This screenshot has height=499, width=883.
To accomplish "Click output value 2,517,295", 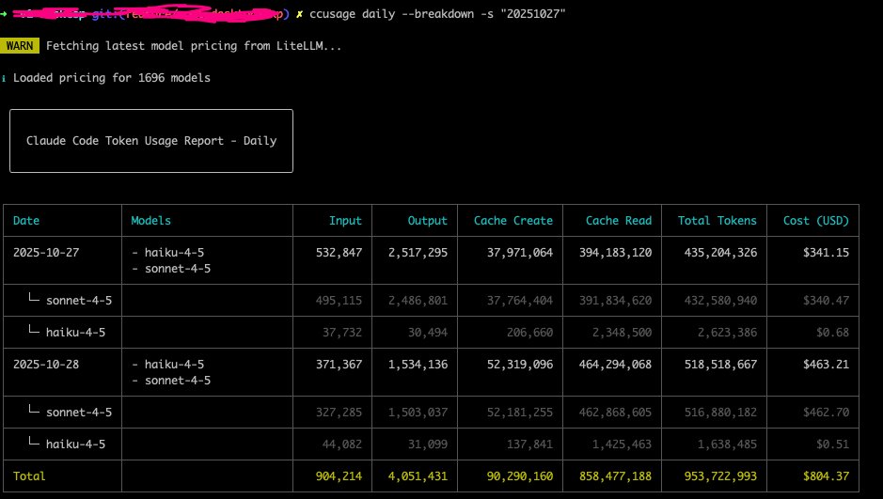I will pos(418,253).
